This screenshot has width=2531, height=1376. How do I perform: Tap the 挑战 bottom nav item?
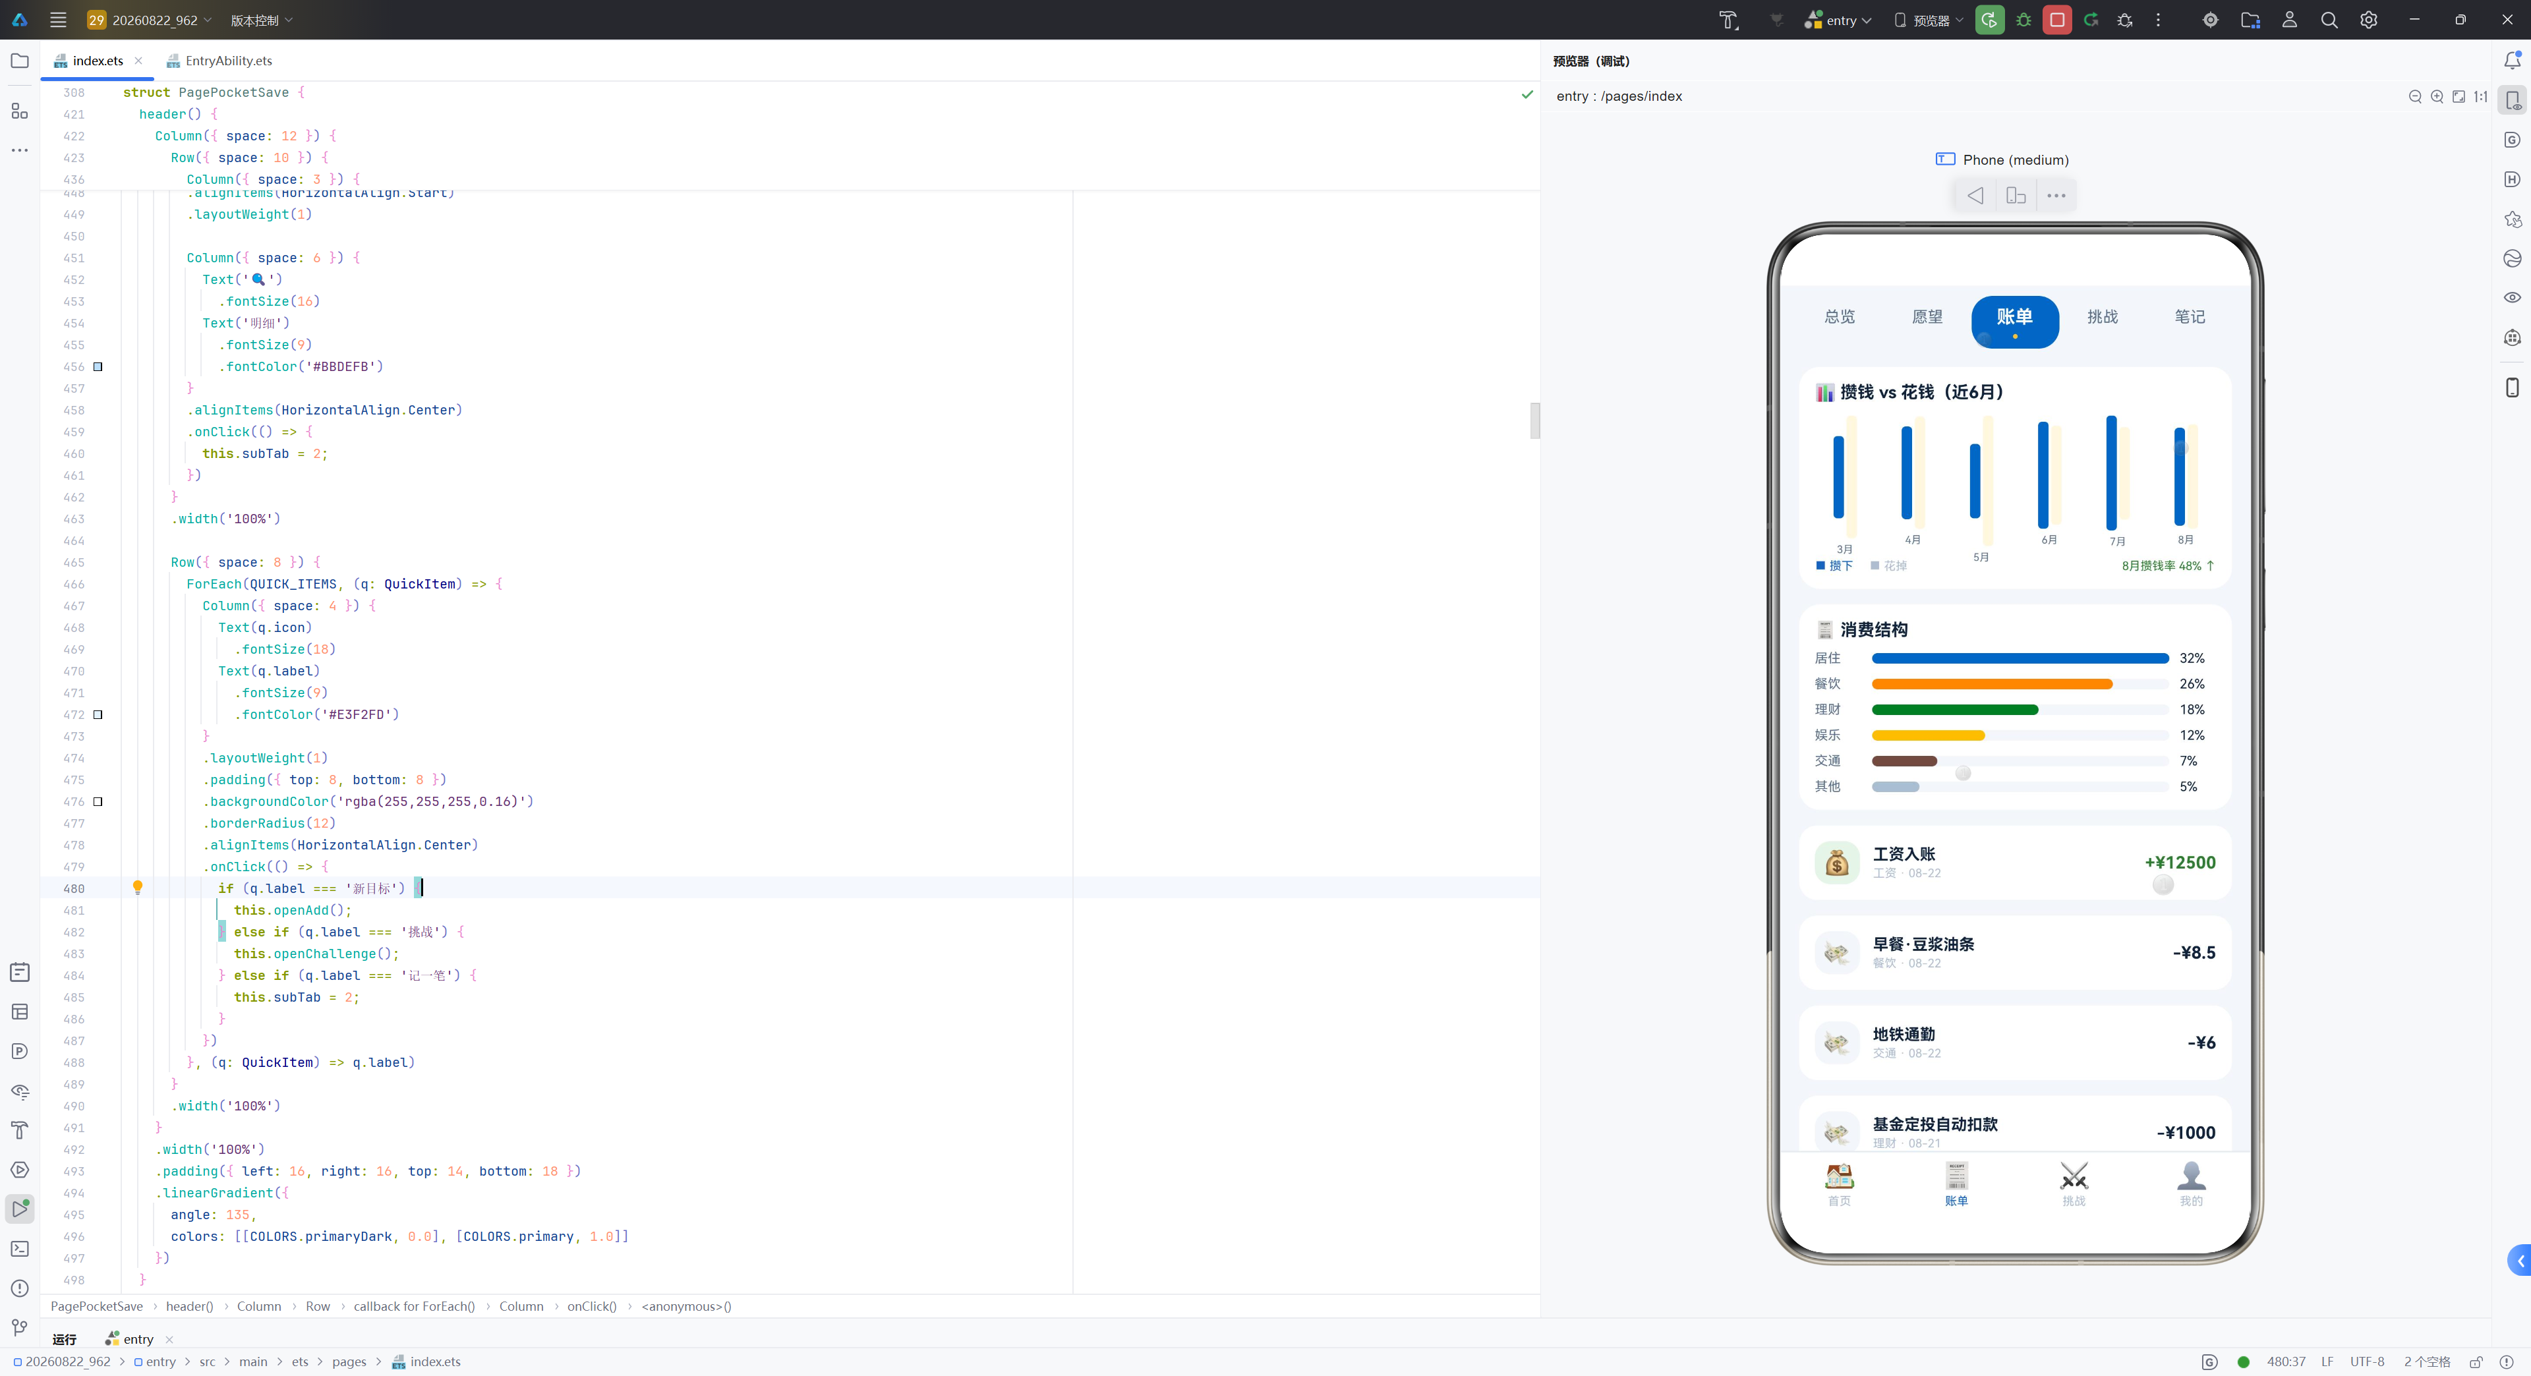click(2073, 1184)
